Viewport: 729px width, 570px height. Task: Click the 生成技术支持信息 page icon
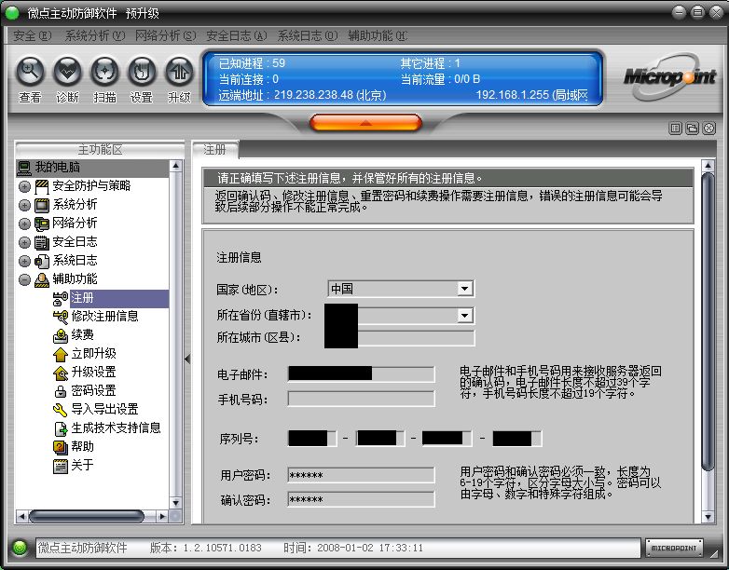point(61,428)
